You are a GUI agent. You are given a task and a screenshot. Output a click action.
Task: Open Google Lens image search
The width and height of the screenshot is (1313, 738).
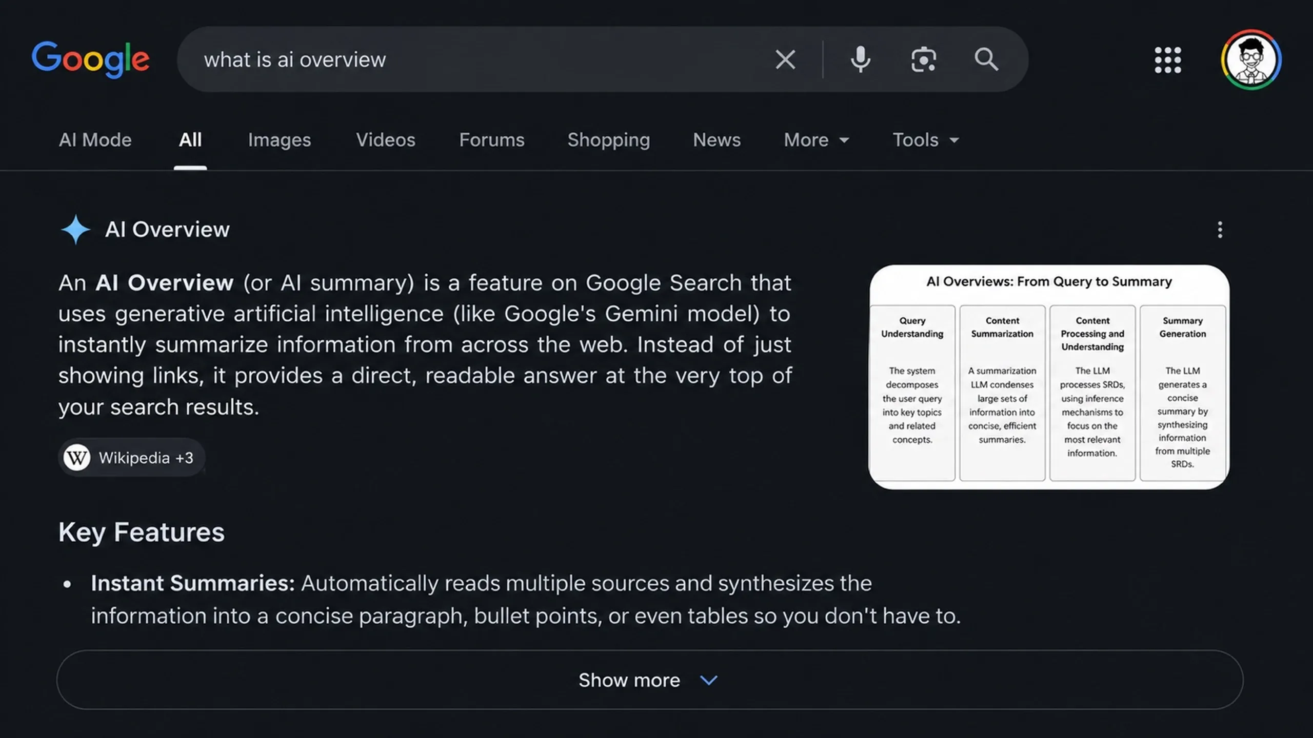click(923, 59)
